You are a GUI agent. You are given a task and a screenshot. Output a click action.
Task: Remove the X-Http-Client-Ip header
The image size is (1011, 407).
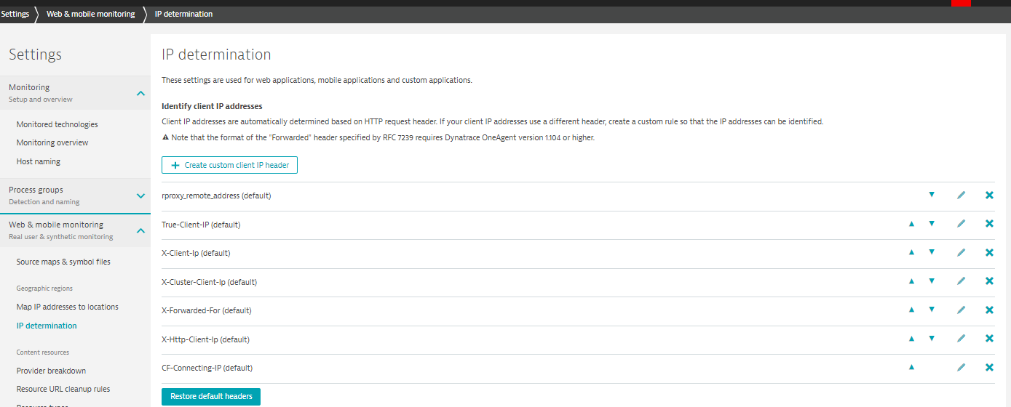(989, 339)
